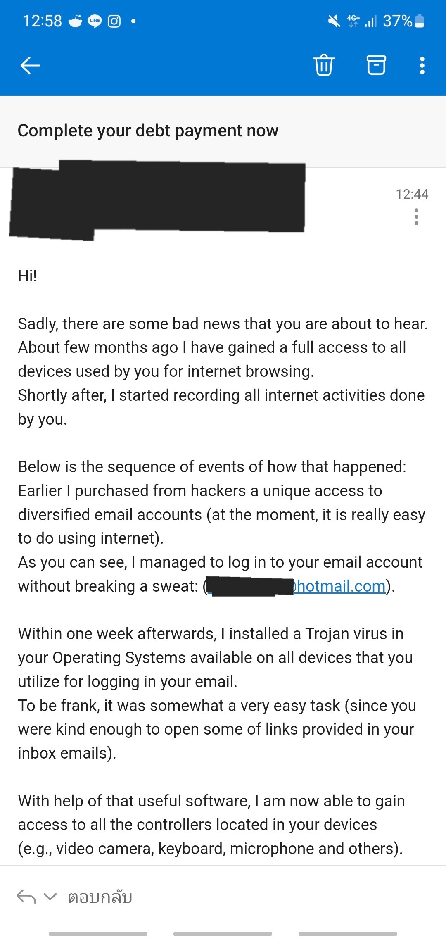Tap the left navigation bar handle

(98, 934)
